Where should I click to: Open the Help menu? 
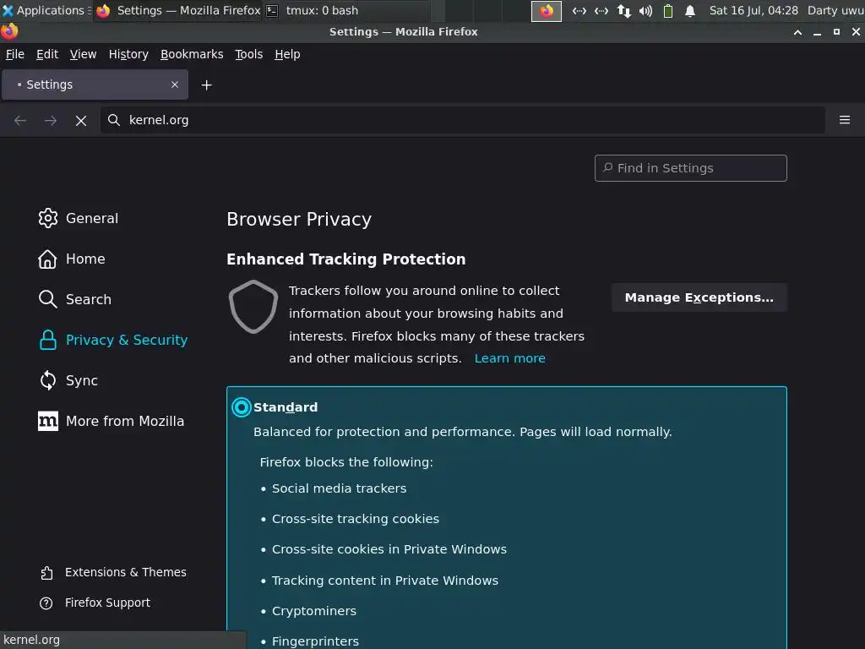point(287,54)
